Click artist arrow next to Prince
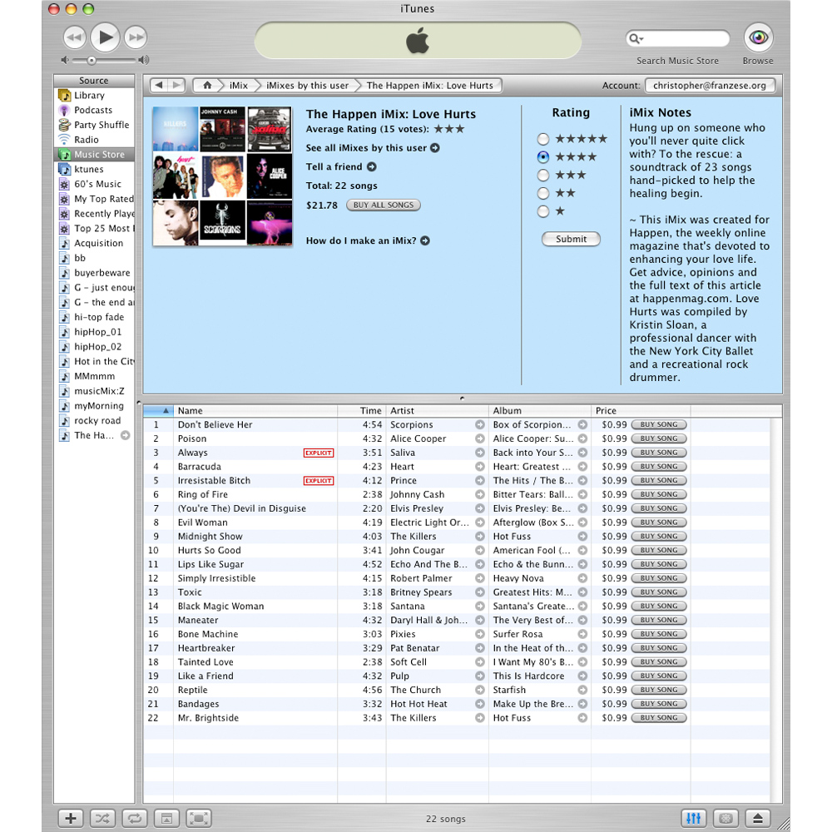Viewport: 832px width, 832px height. point(480,481)
